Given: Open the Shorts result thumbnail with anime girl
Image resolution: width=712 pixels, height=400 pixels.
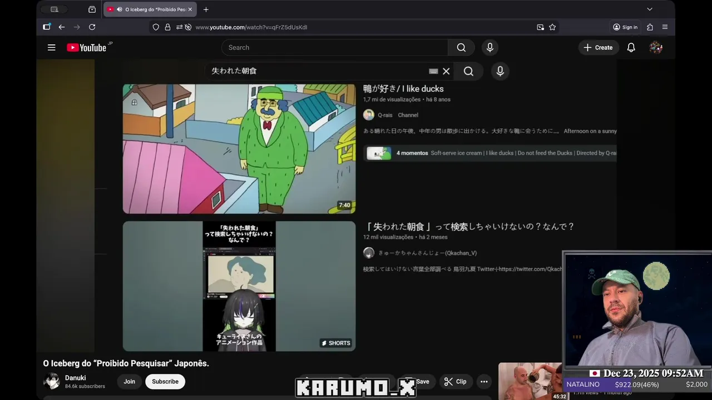Looking at the screenshot, I should 239,286.
